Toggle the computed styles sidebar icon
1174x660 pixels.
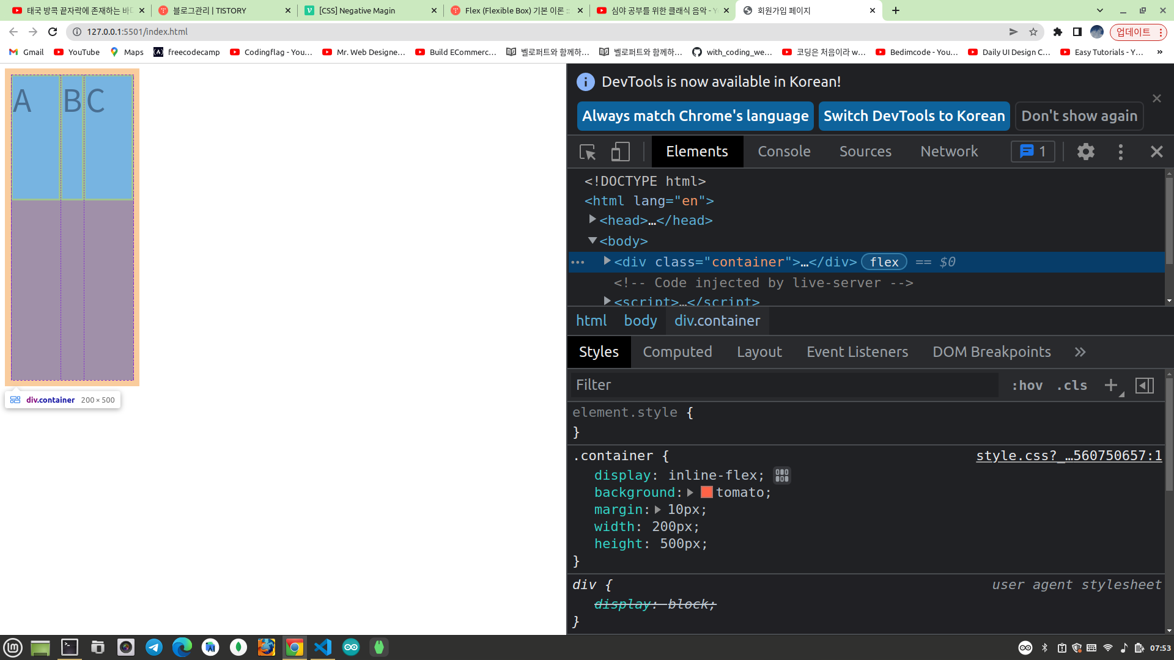pyautogui.click(x=1144, y=385)
